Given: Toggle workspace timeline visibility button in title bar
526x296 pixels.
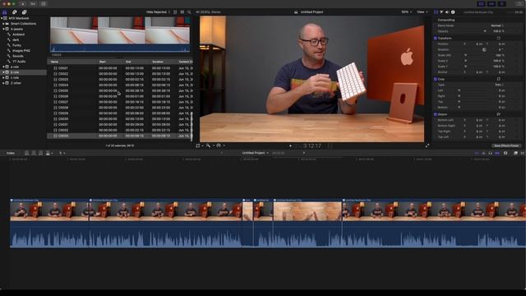Looking at the screenshot, I should pos(491,3).
